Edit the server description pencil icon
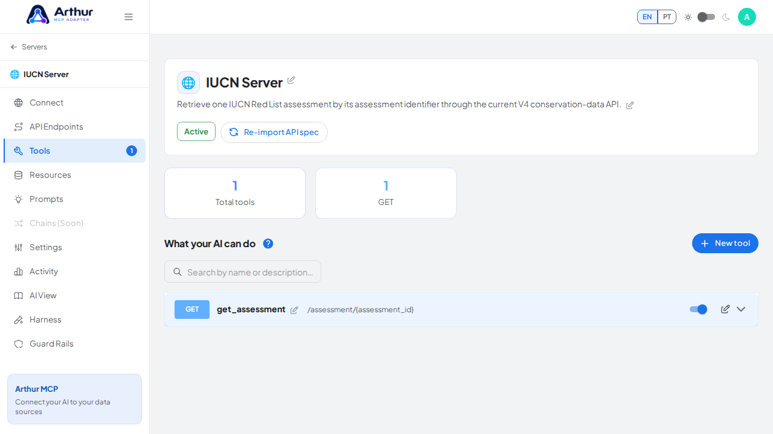Screen dimensions: 773x434 (x=630, y=105)
